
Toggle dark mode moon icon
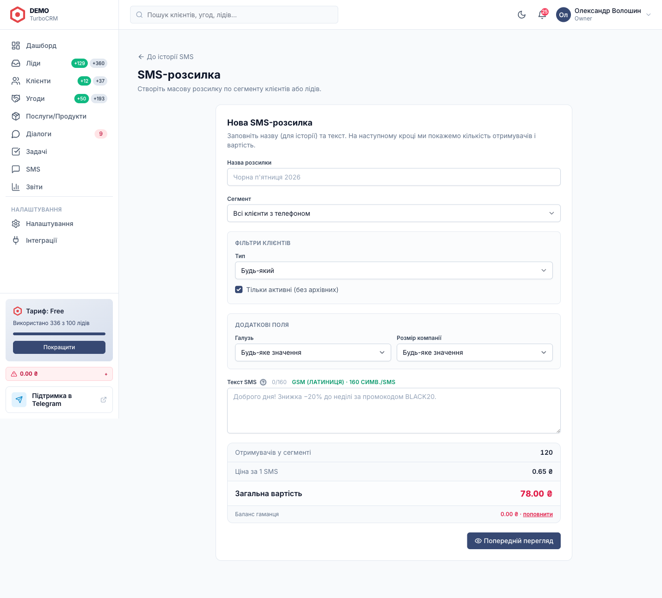[x=522, y=14]
